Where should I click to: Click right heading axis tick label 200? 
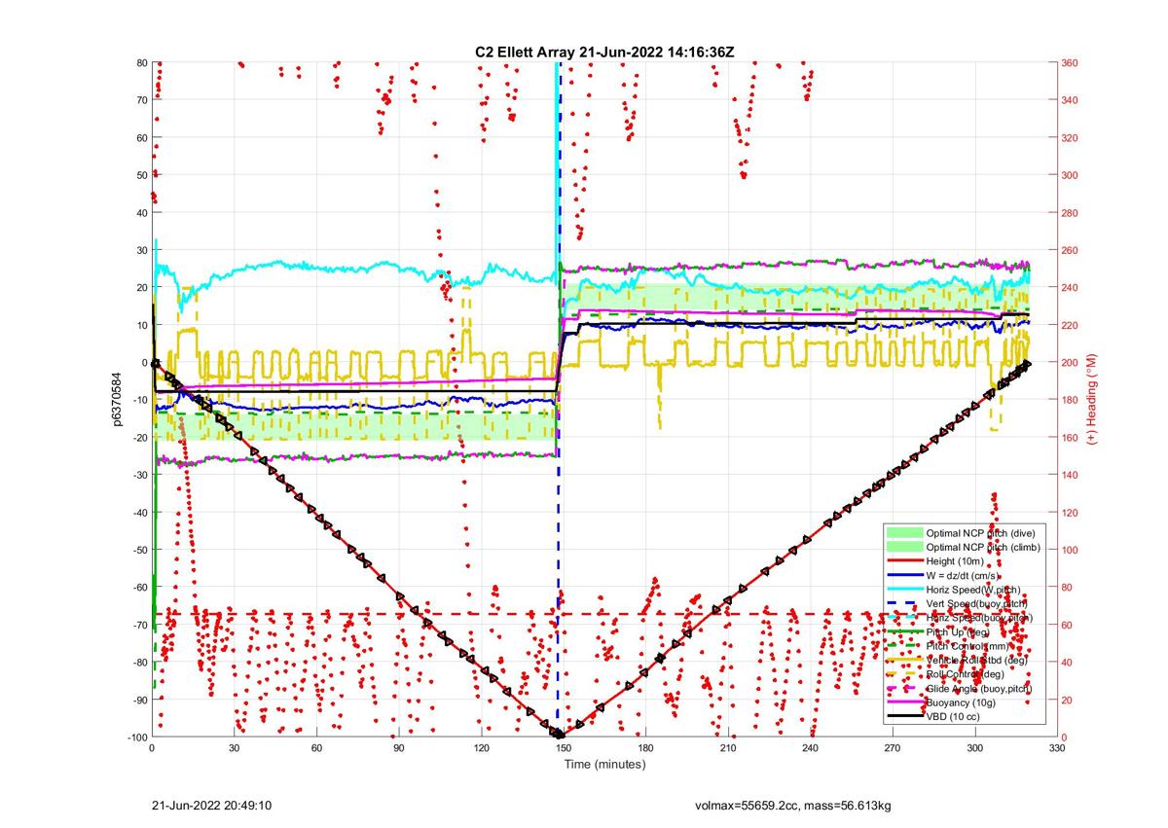point(1071,362)
